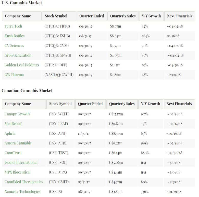
Task: Select the Aurora Cannabis link
Action: coord(18,143)
